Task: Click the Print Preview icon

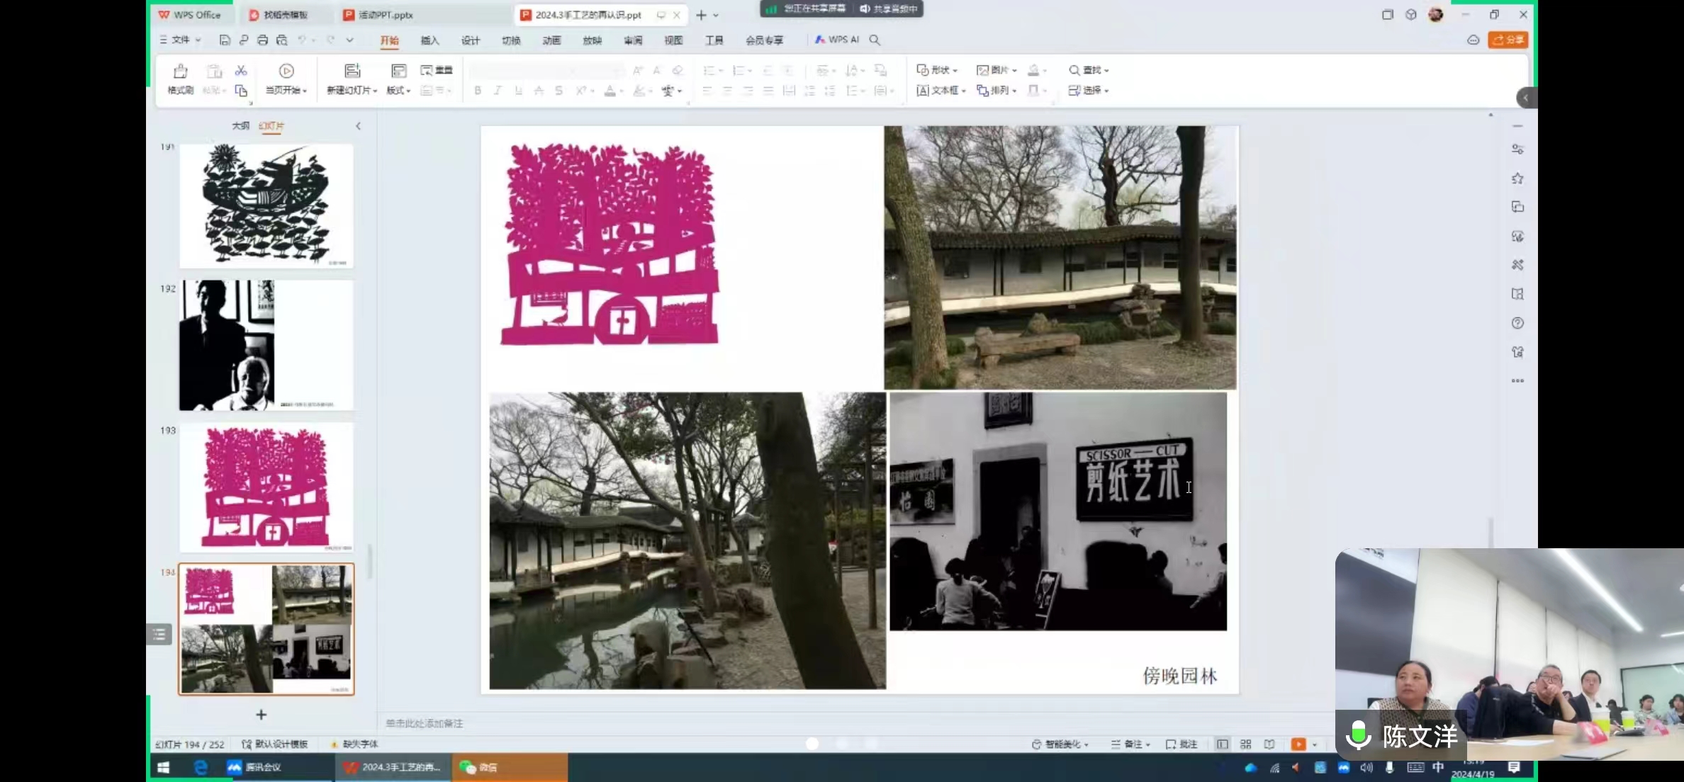Action: [282, 40]
